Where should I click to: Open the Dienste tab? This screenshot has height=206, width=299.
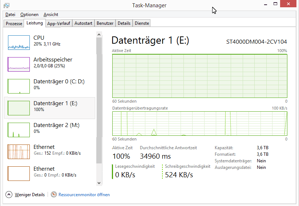142,23
